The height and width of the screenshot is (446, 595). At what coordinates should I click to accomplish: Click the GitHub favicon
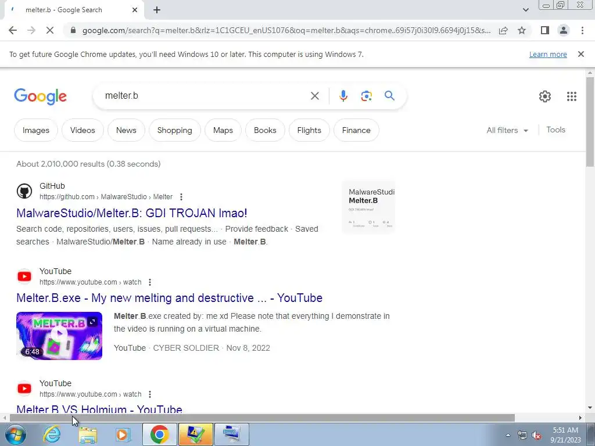[x=24, y=191]
